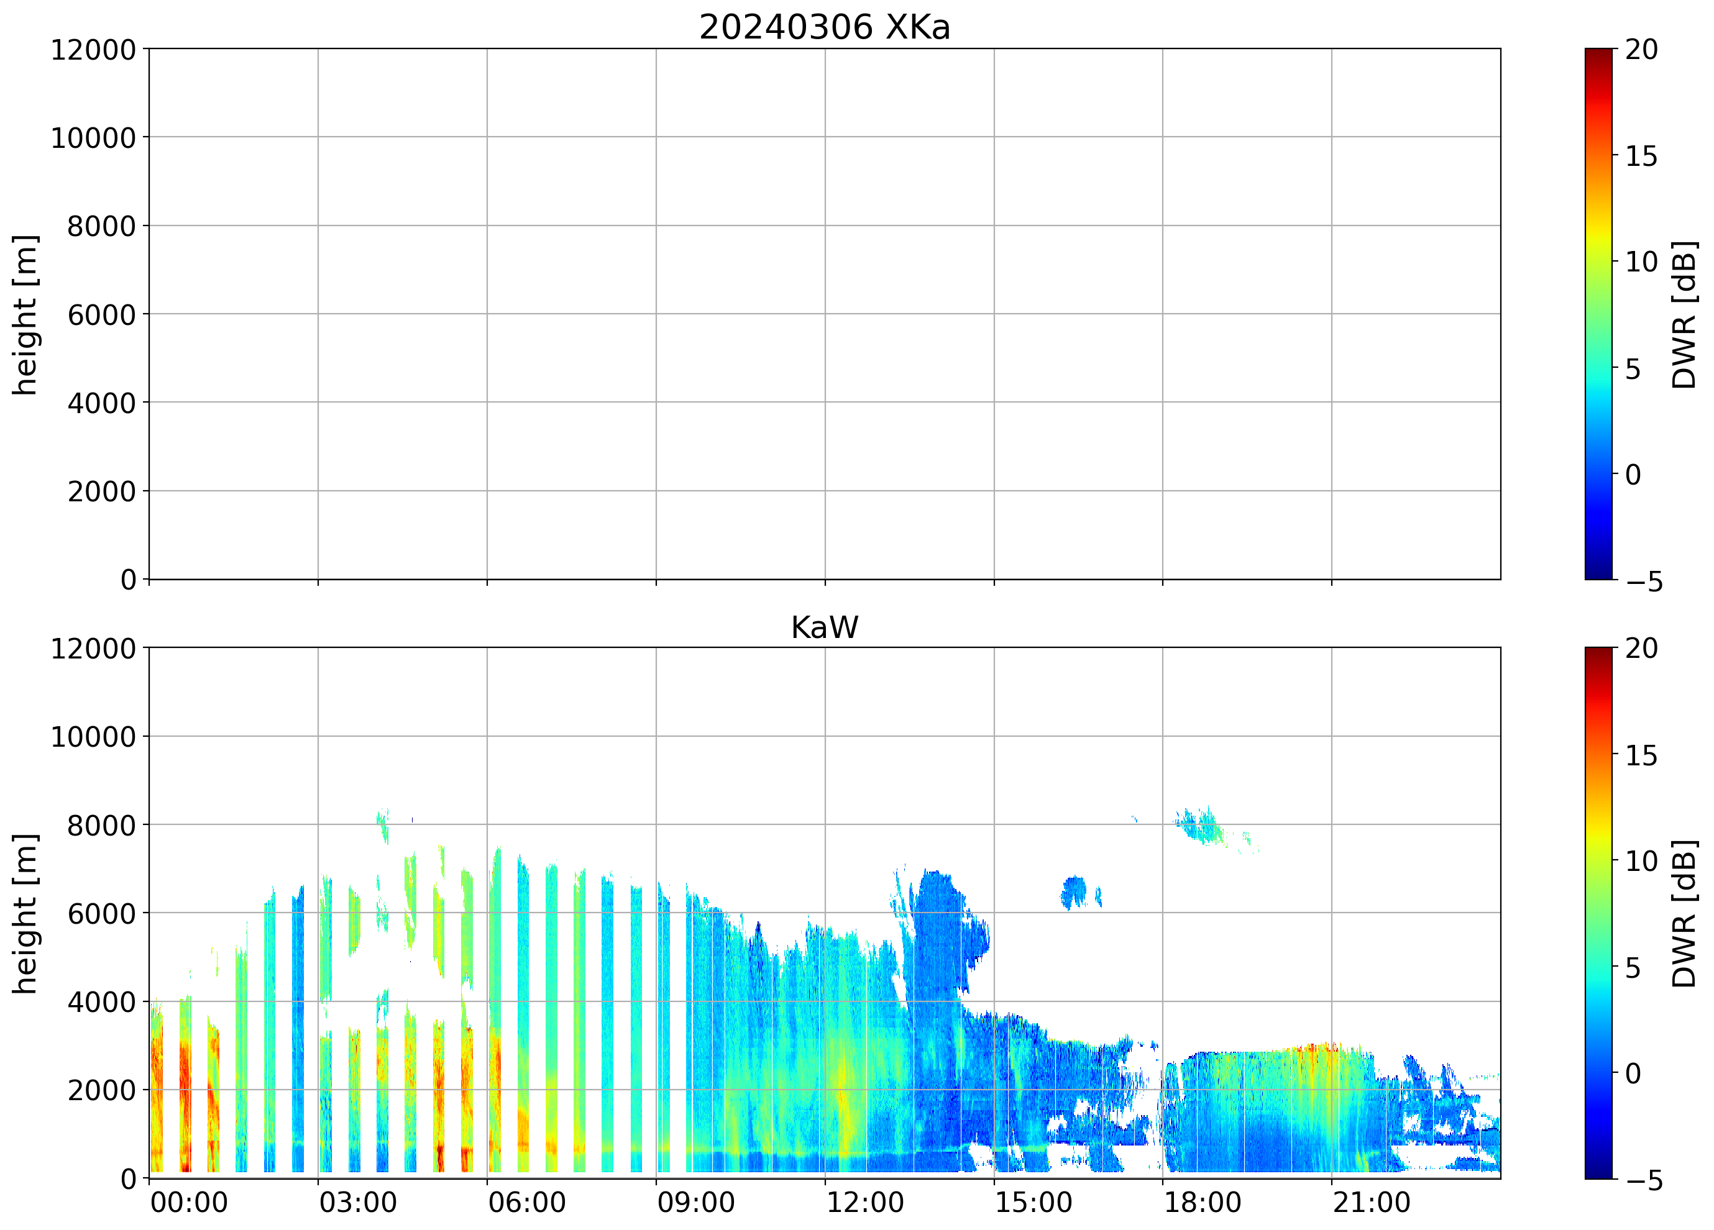Click the '00:00' time tick label

click(189, 1202)
